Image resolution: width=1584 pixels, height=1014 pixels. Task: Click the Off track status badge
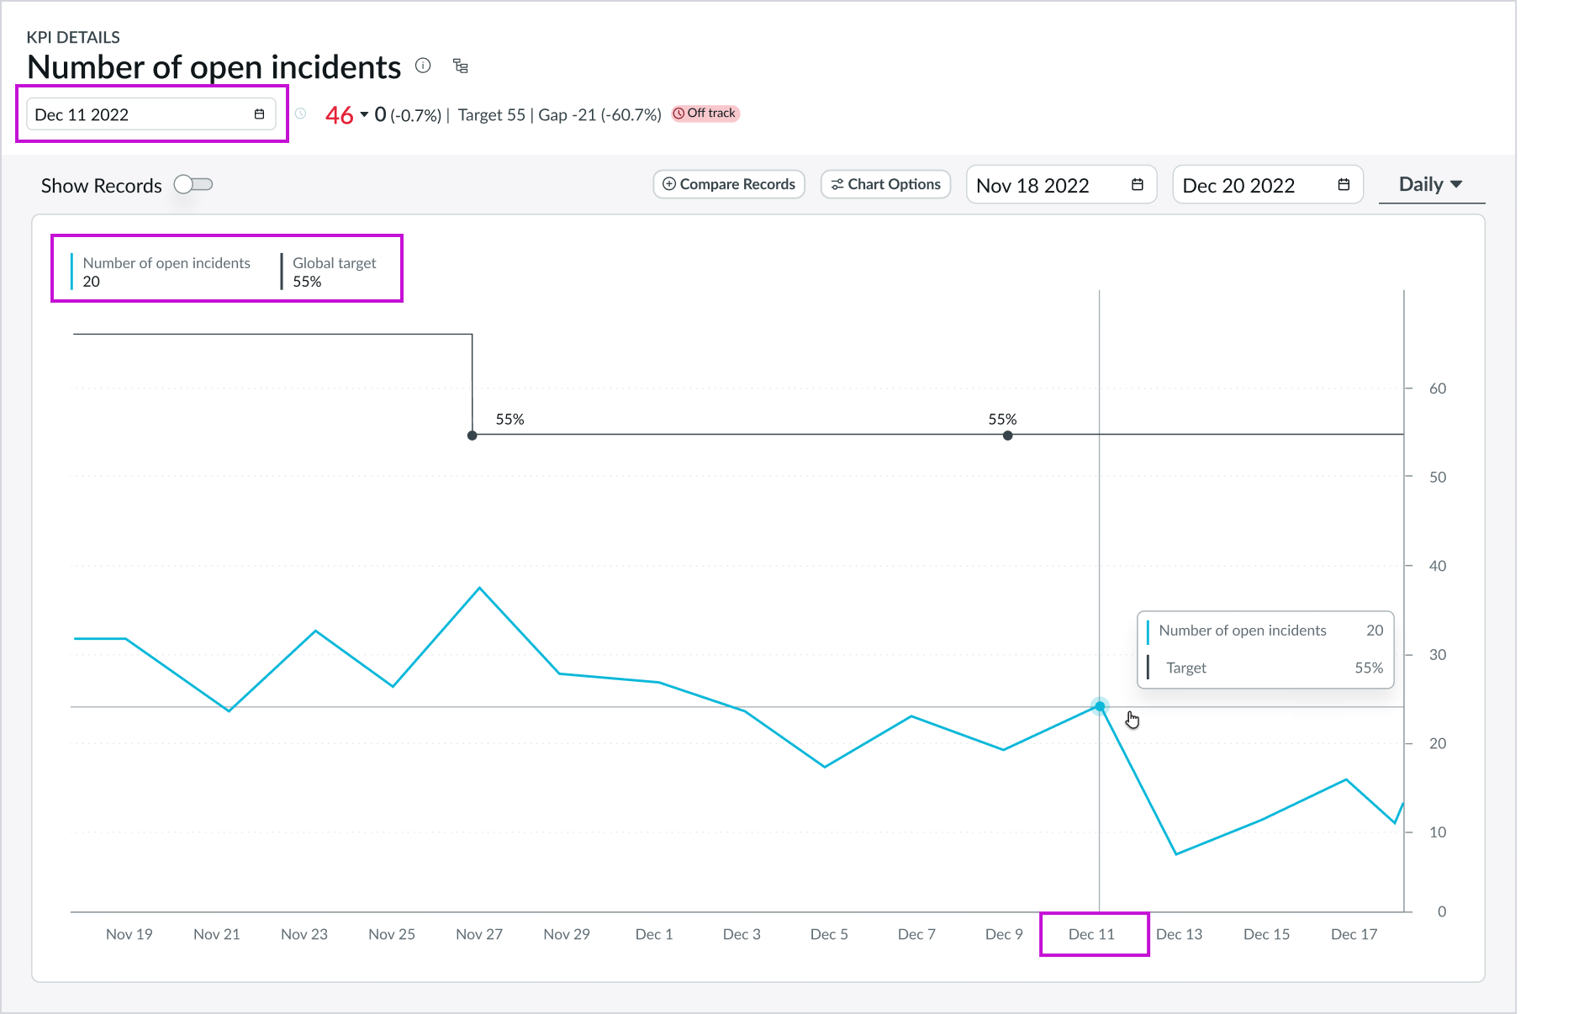click(705, 113)
